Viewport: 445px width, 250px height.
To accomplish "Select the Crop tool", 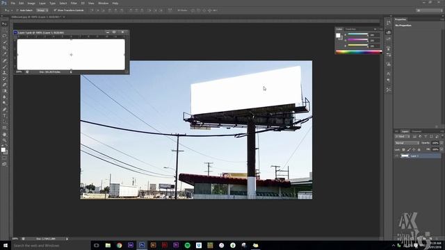I will (x=4, y=48).
